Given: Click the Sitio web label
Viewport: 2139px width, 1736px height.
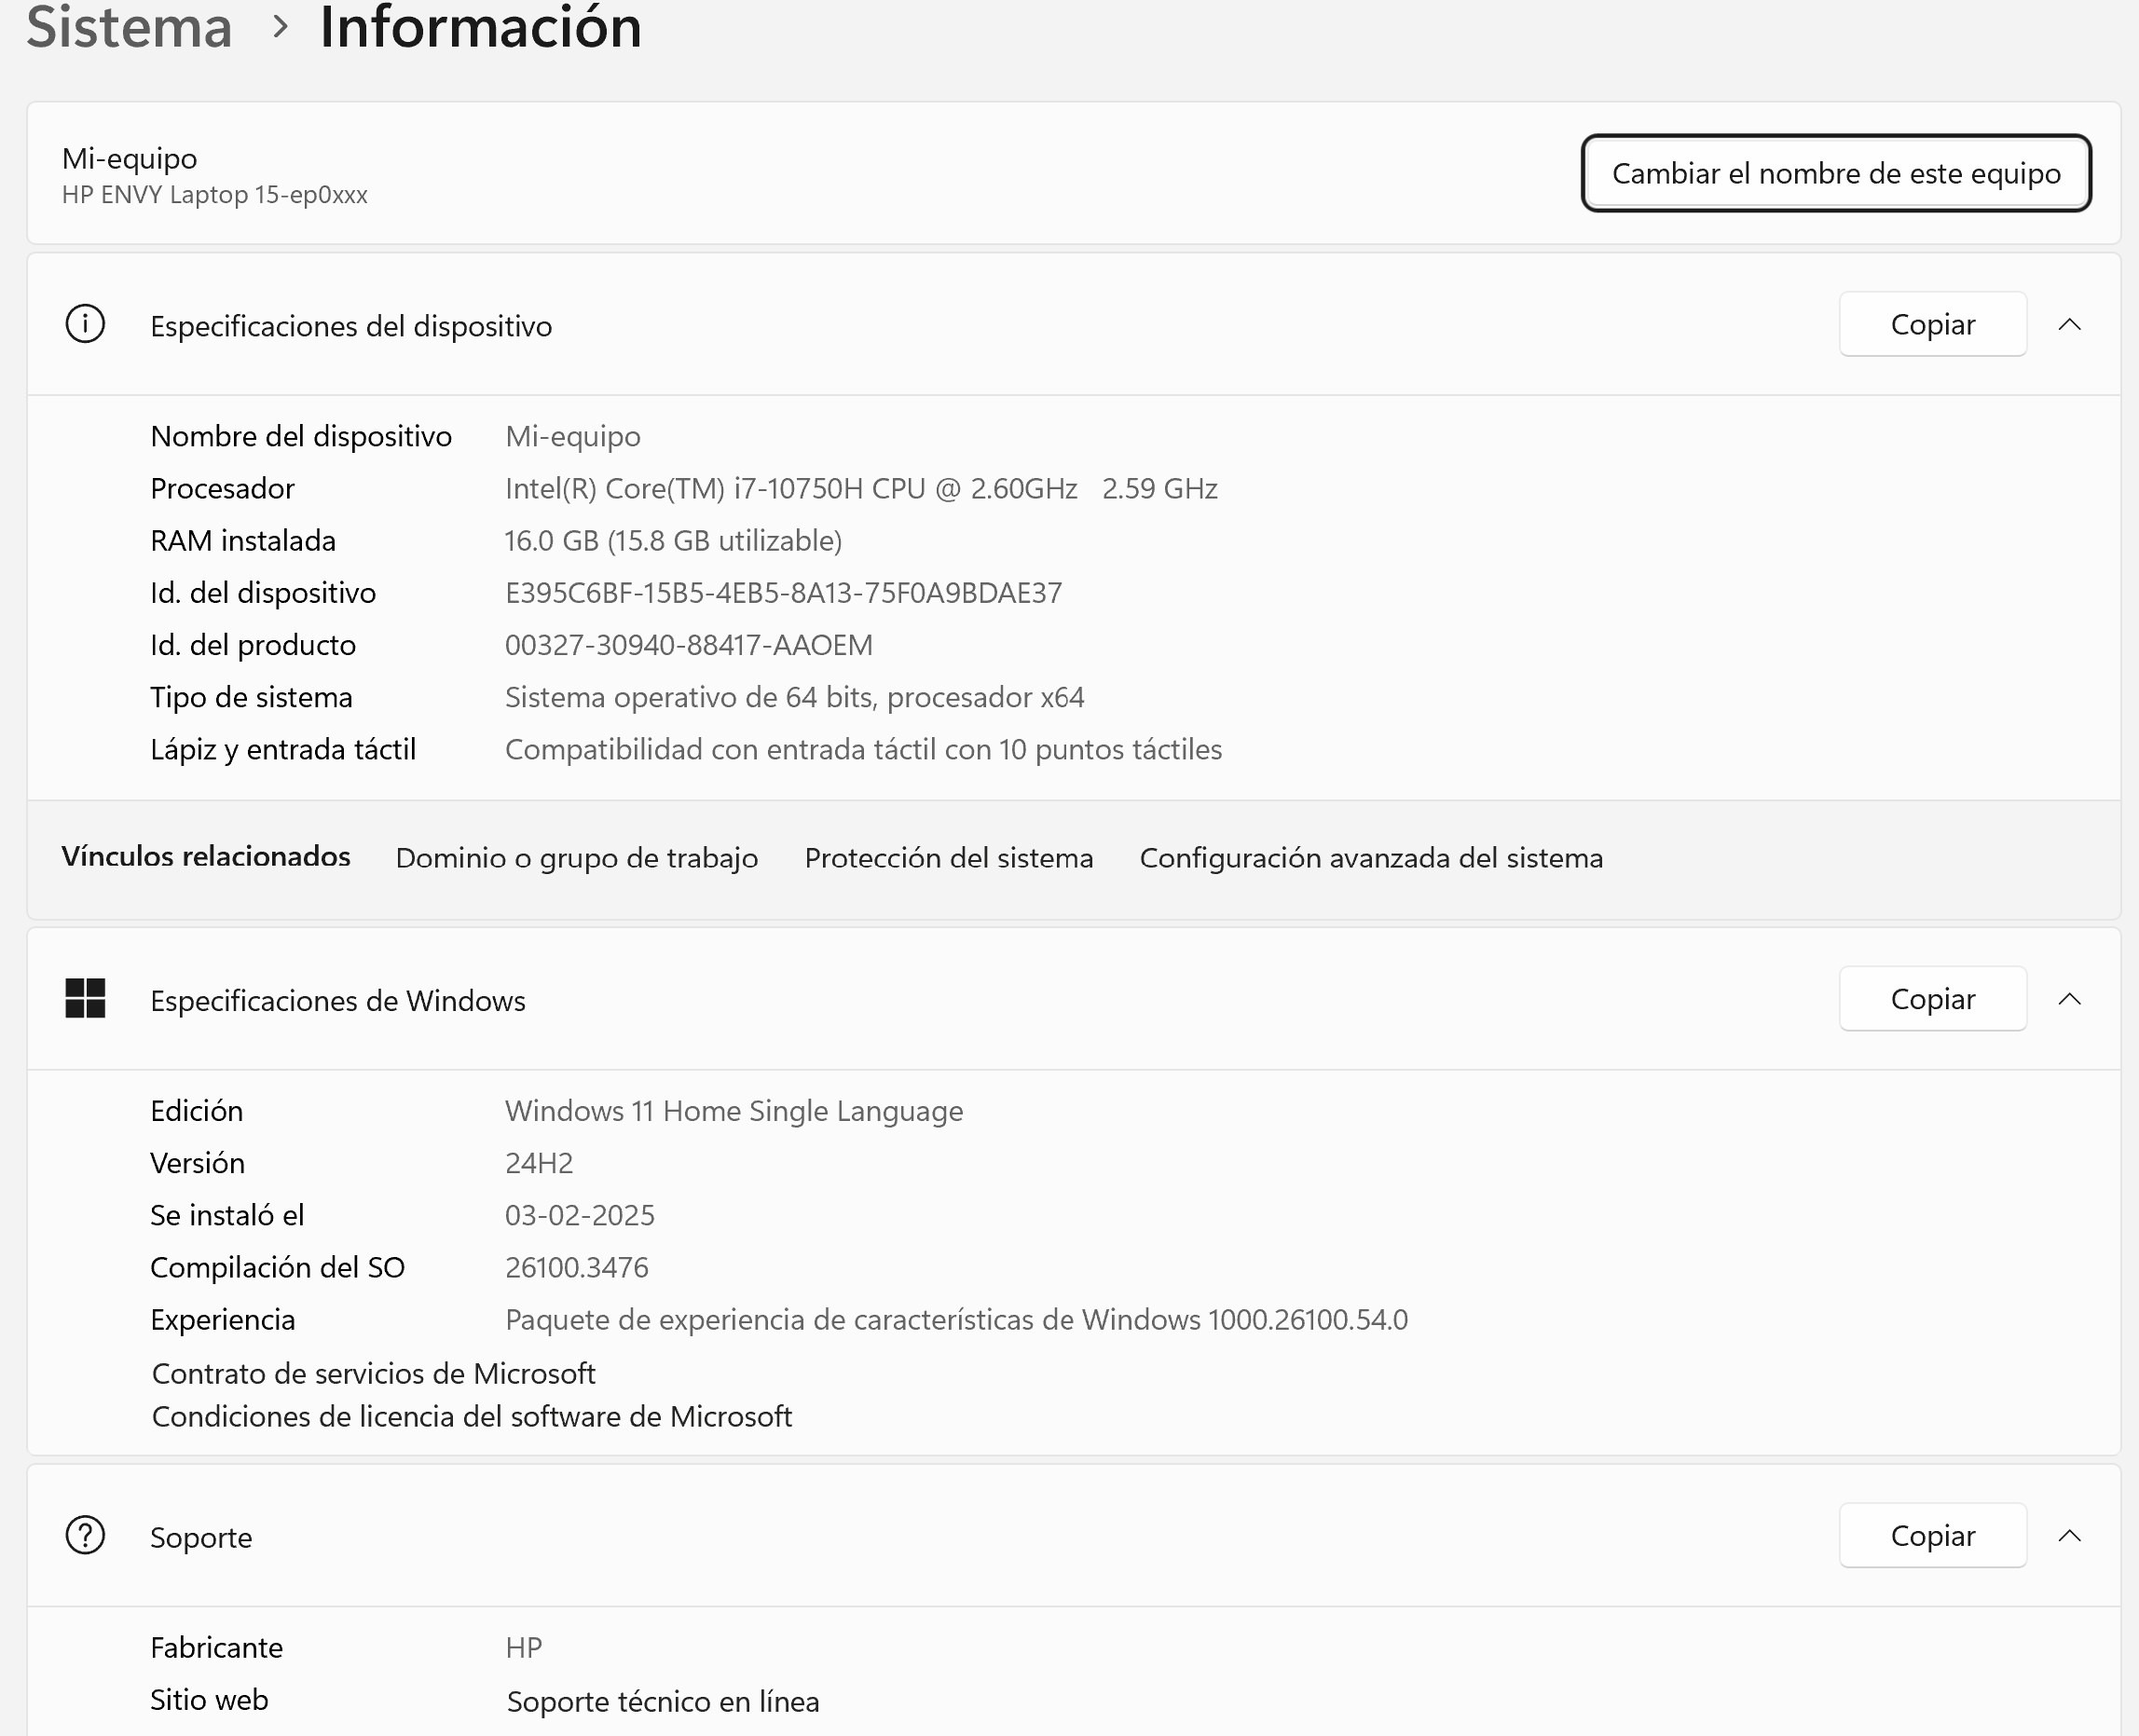Looking at the screenshot, I should point(209,1699).
